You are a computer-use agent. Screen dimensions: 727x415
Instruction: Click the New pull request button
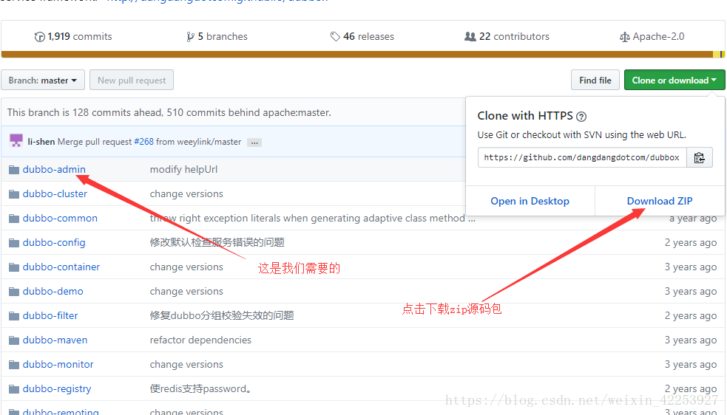(x=132, y=80)
